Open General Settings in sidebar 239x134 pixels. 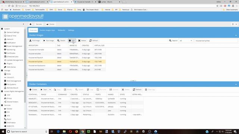click(13, 32)
